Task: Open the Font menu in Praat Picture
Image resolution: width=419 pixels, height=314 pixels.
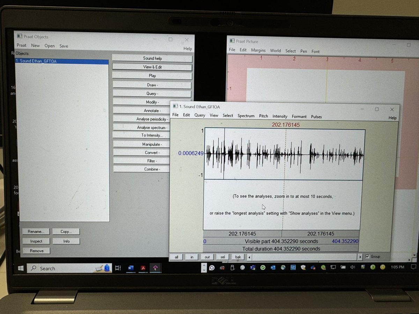Action: [316, 51]
